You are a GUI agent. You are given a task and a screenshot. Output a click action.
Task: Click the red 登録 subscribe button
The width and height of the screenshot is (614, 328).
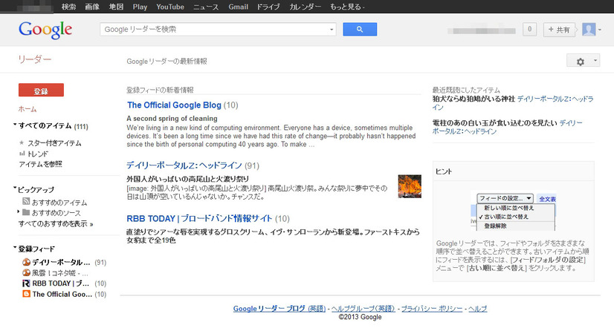(41, 90)
